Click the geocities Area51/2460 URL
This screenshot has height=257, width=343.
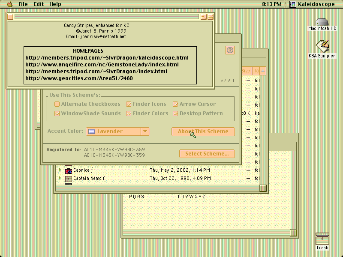point(79,78)
